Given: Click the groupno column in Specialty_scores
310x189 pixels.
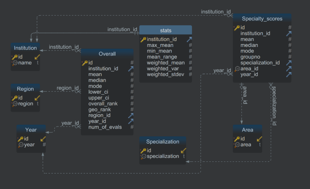Looking at the screenshot, I should [x=250, y=57].
